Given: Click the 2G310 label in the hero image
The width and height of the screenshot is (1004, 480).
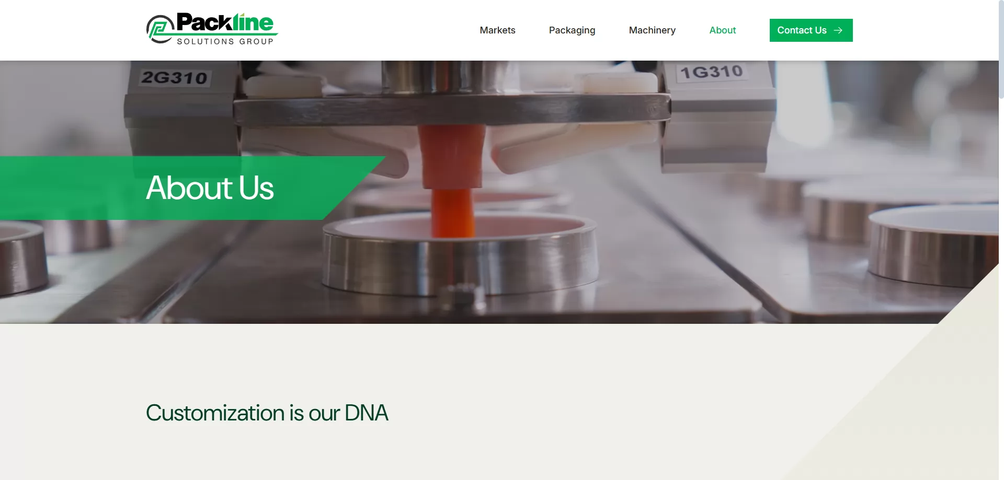Looking at the screenshot, I should (175, 78).
